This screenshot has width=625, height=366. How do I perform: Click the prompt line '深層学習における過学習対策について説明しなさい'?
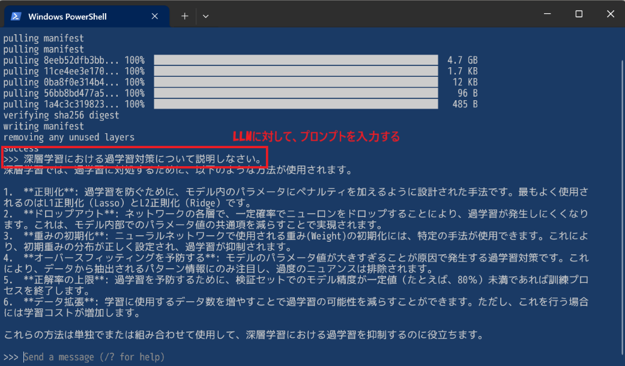(x=133, y=159)
